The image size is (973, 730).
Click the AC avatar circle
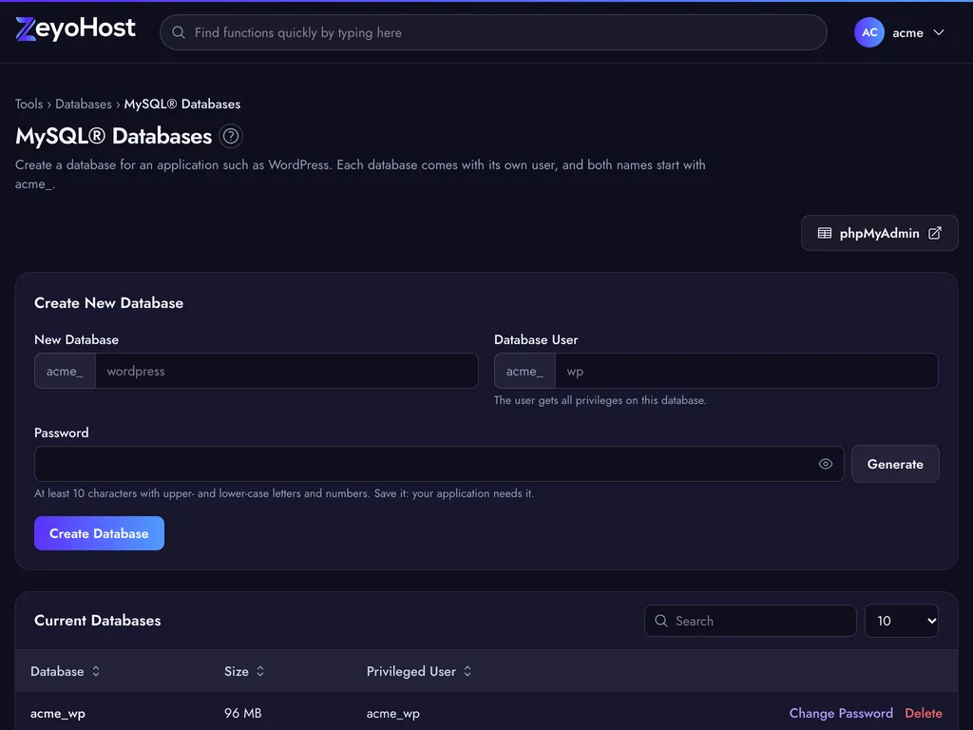click(x=868, y=32)
